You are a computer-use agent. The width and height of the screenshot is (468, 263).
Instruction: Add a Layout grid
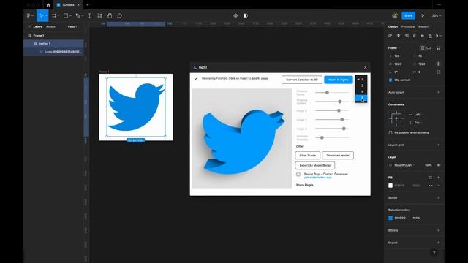[439, 145]
